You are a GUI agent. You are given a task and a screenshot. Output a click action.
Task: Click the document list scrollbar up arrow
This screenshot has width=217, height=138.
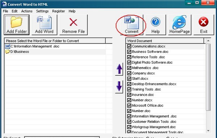coord(208,41)
